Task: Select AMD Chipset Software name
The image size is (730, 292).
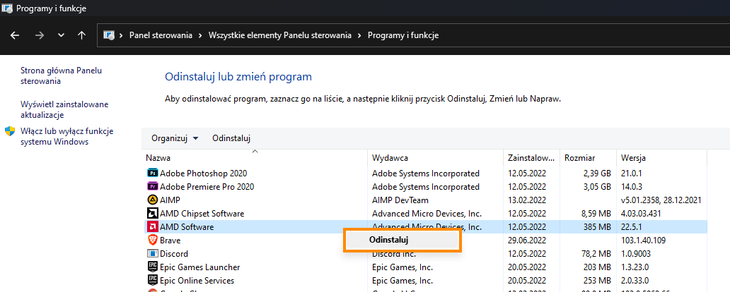Action: click(x=202, y=214)
